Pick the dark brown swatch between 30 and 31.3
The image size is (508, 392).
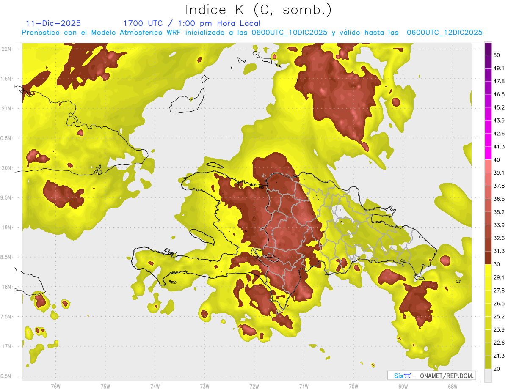tap(488, 258)
